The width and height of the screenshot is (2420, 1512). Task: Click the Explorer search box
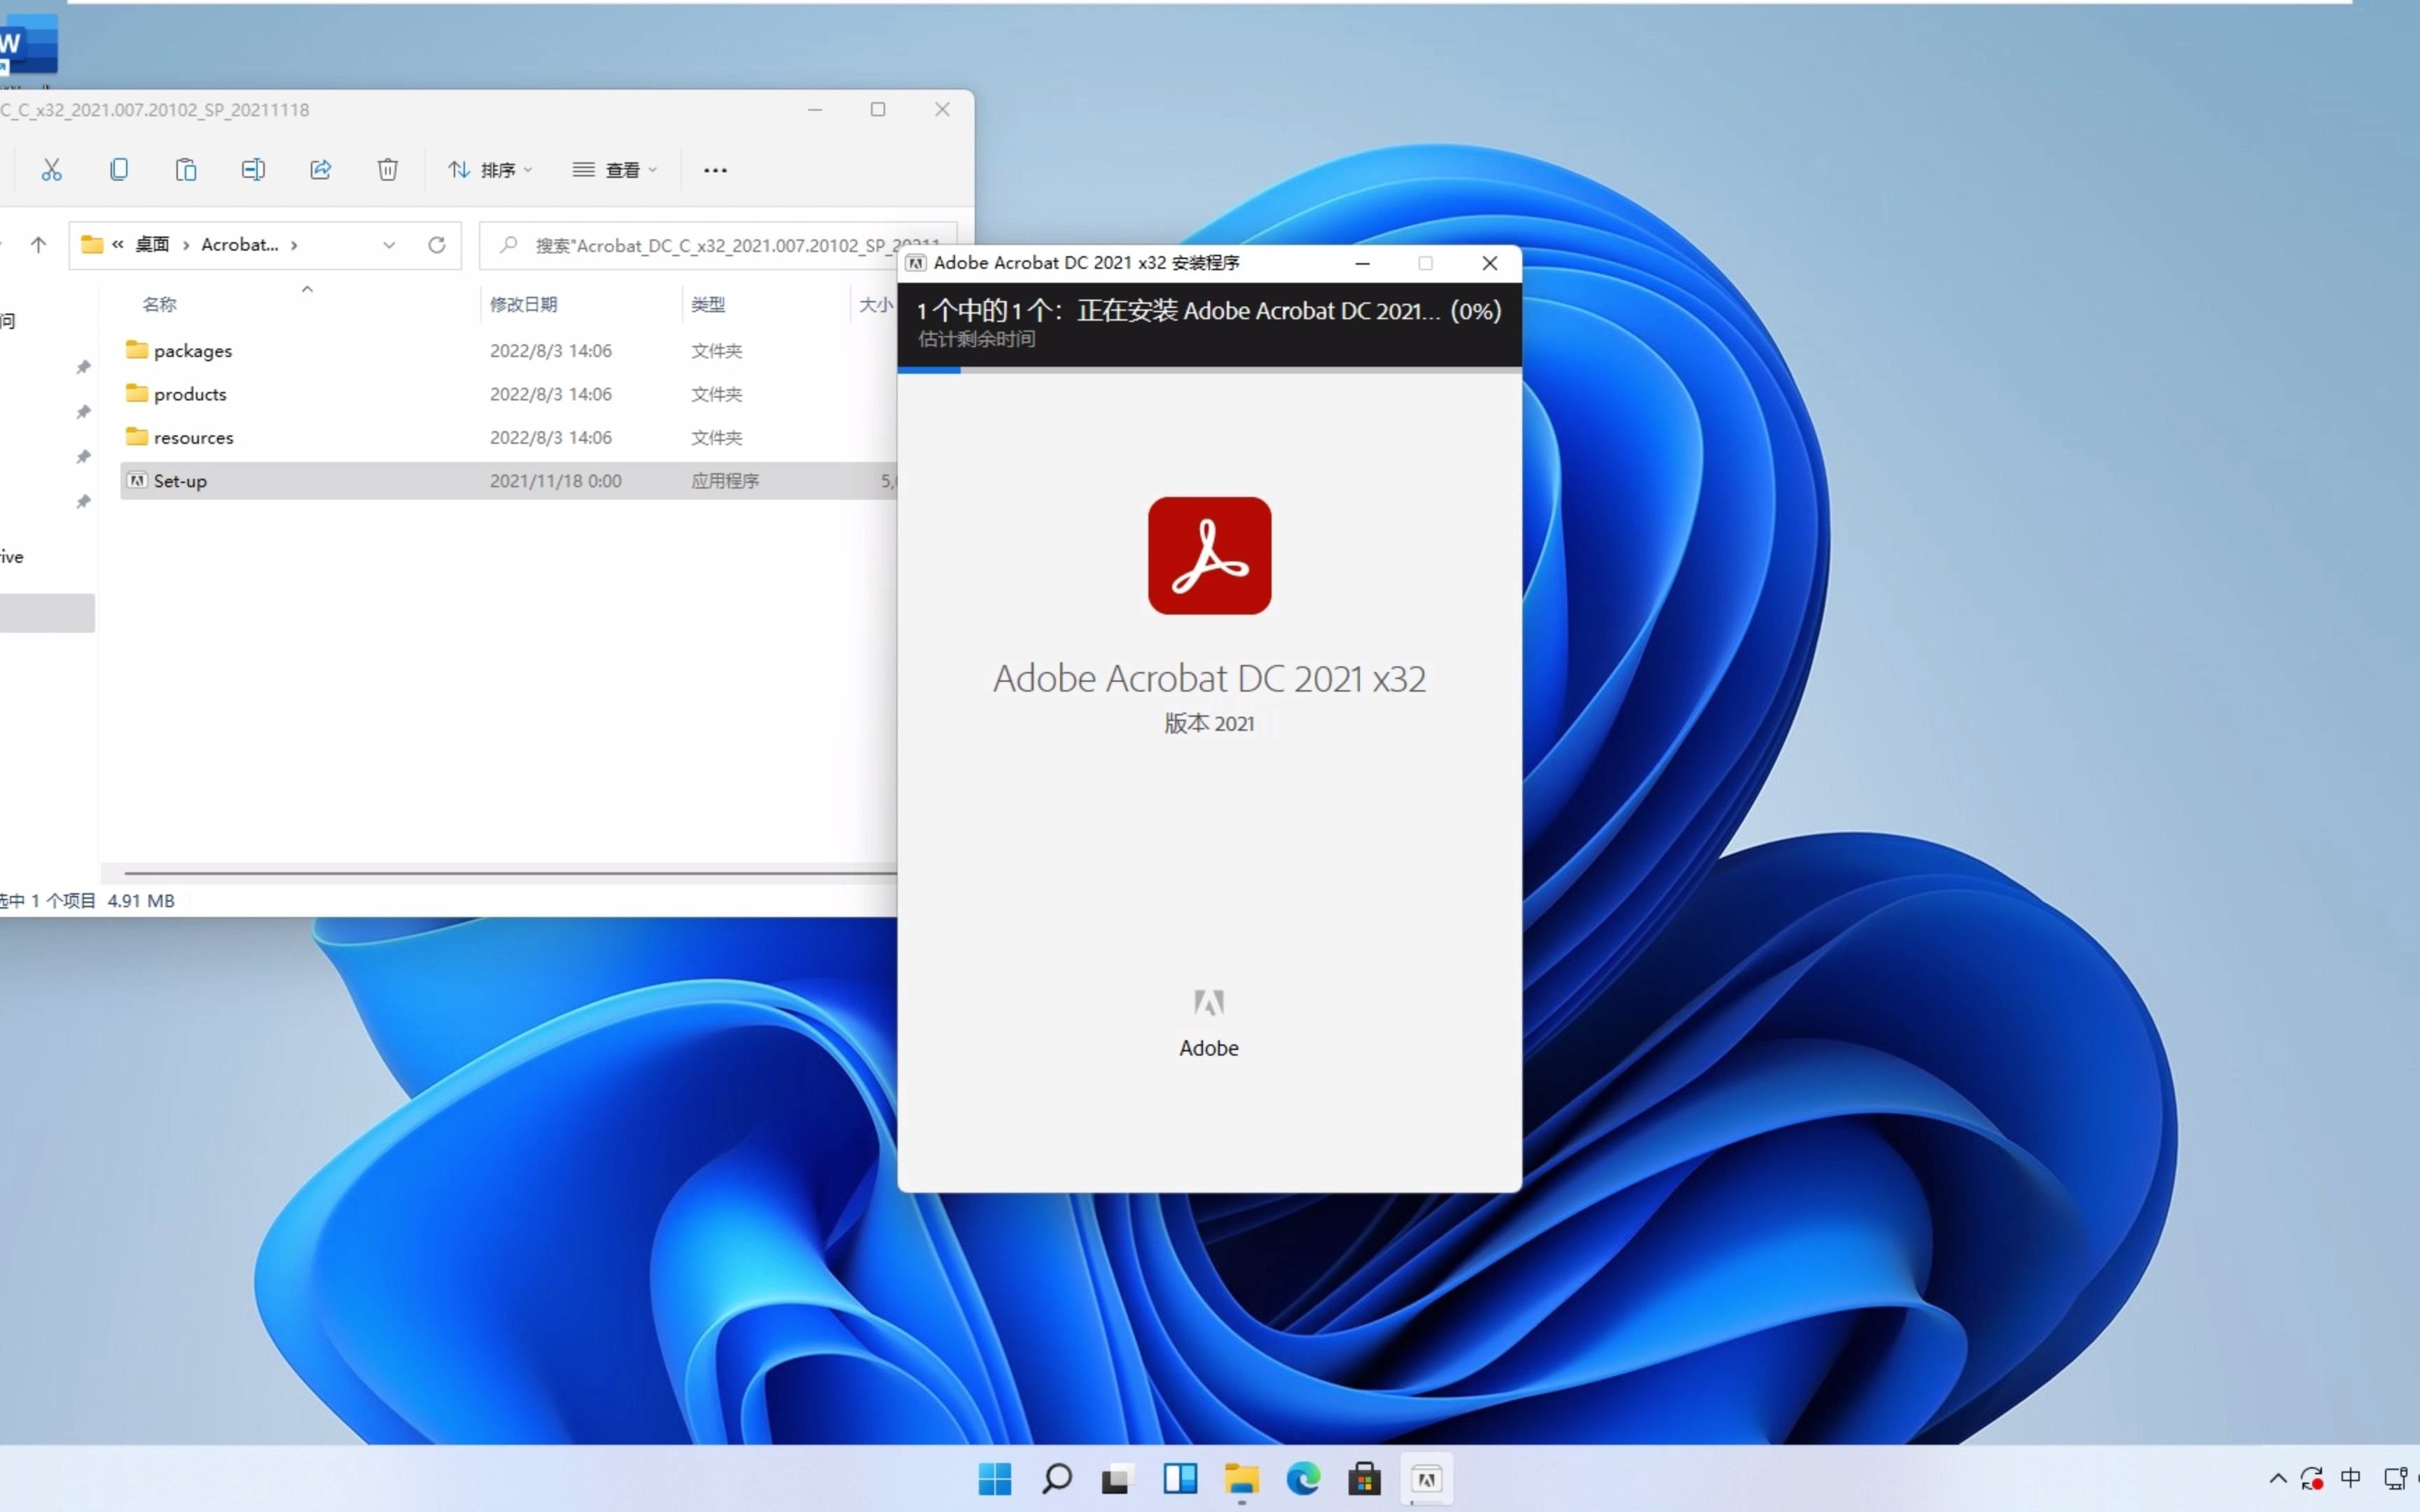pyautogui.click(x=717, y=246)
